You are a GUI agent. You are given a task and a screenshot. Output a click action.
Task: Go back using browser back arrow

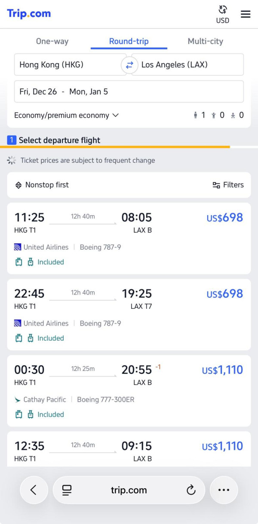point(34,490)
